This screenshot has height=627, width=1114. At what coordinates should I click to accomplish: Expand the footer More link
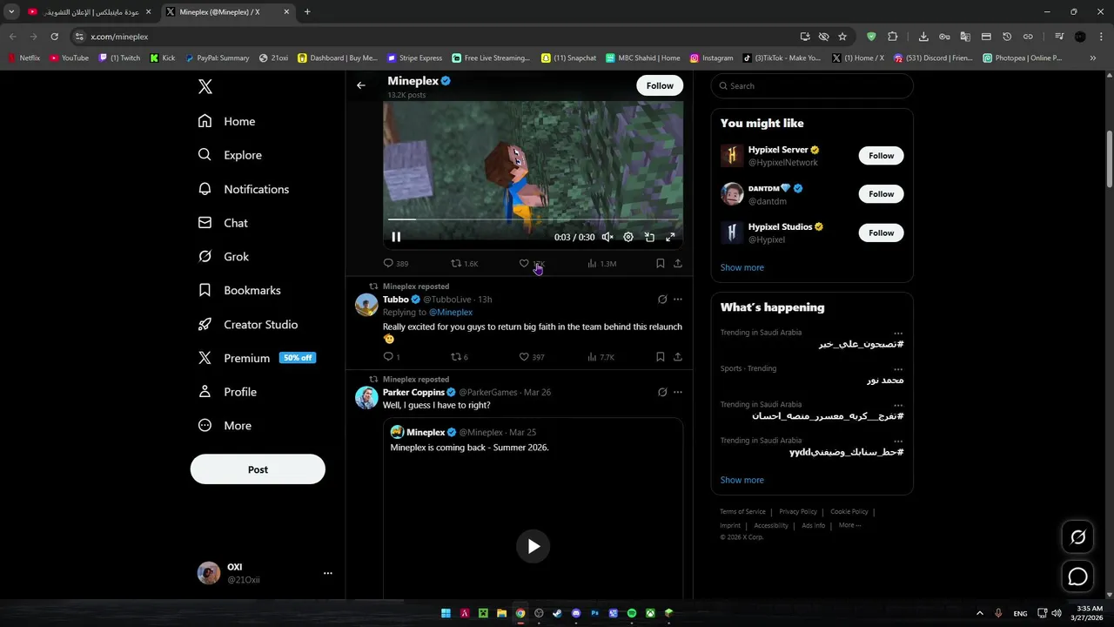point(849,525)
